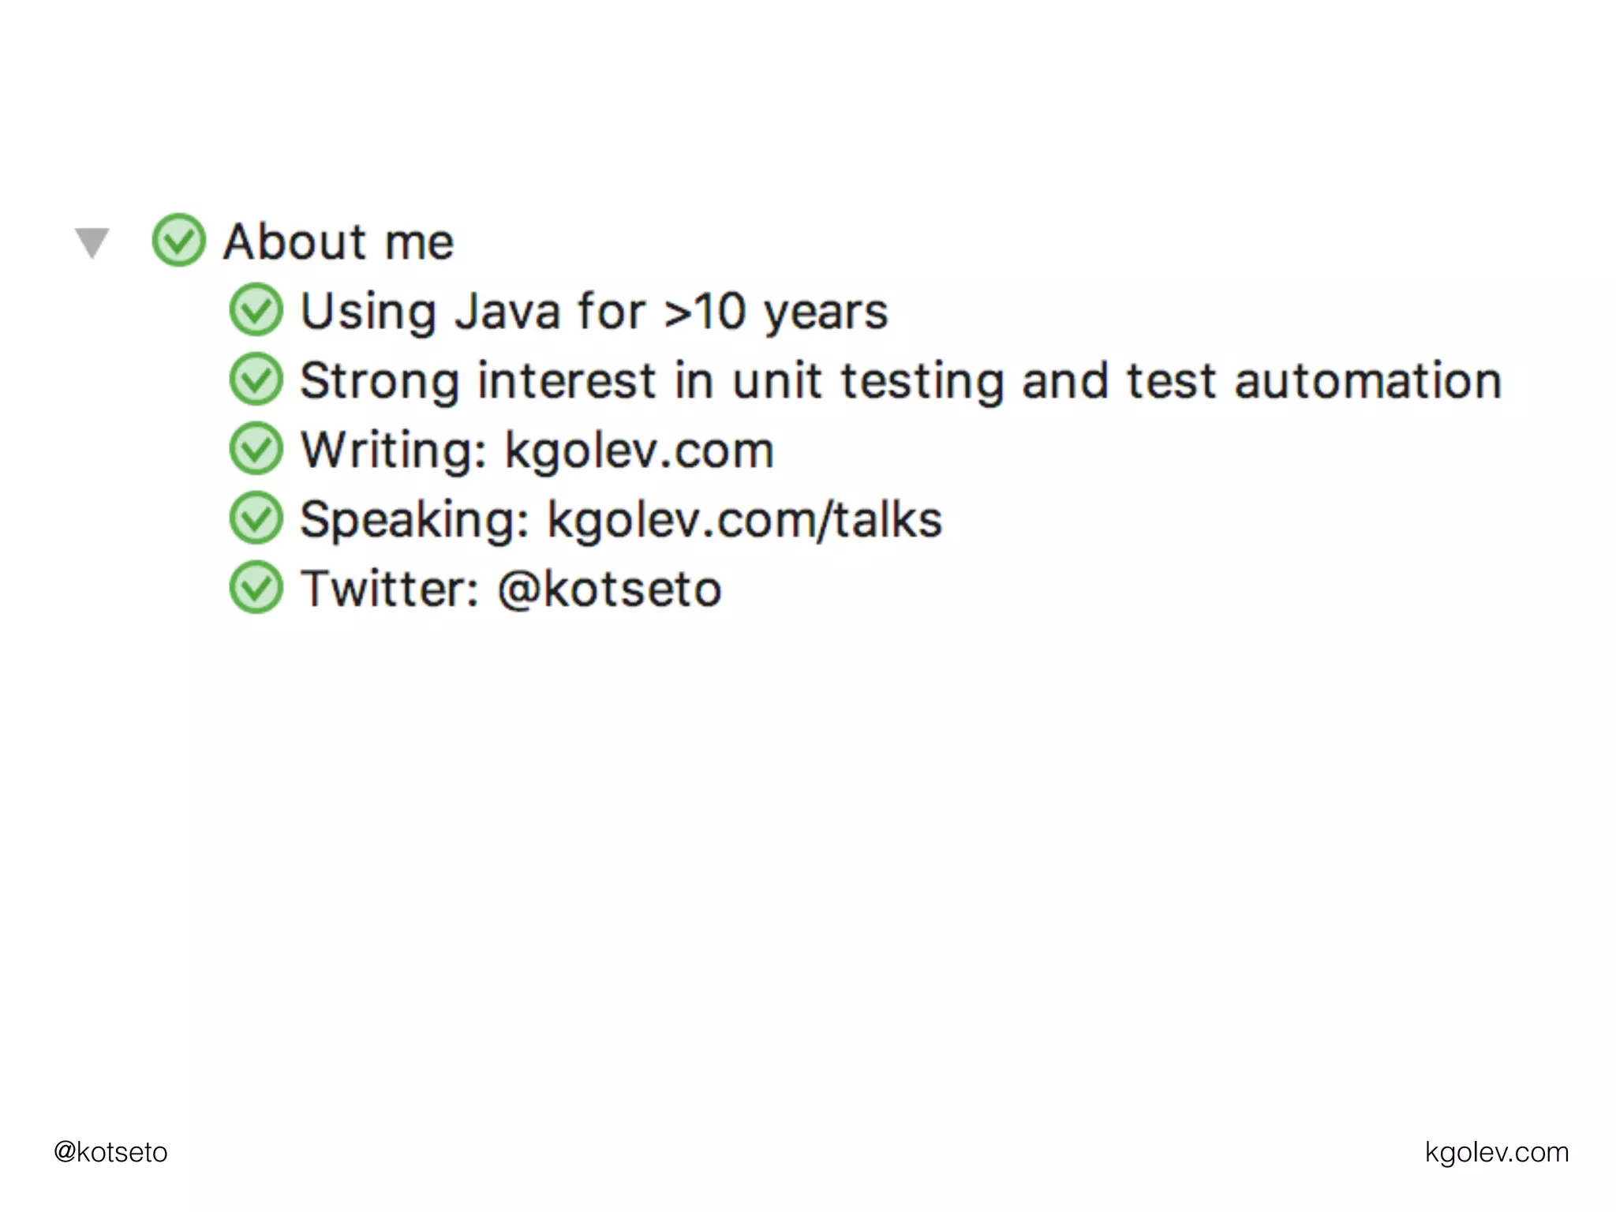Collapse the About me tree node
1616x1212 pixels.
point(92,241)
